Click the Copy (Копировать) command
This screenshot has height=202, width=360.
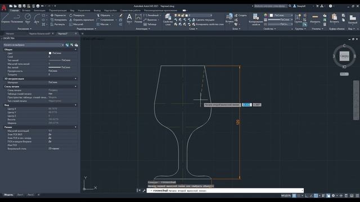coord(58,20)
